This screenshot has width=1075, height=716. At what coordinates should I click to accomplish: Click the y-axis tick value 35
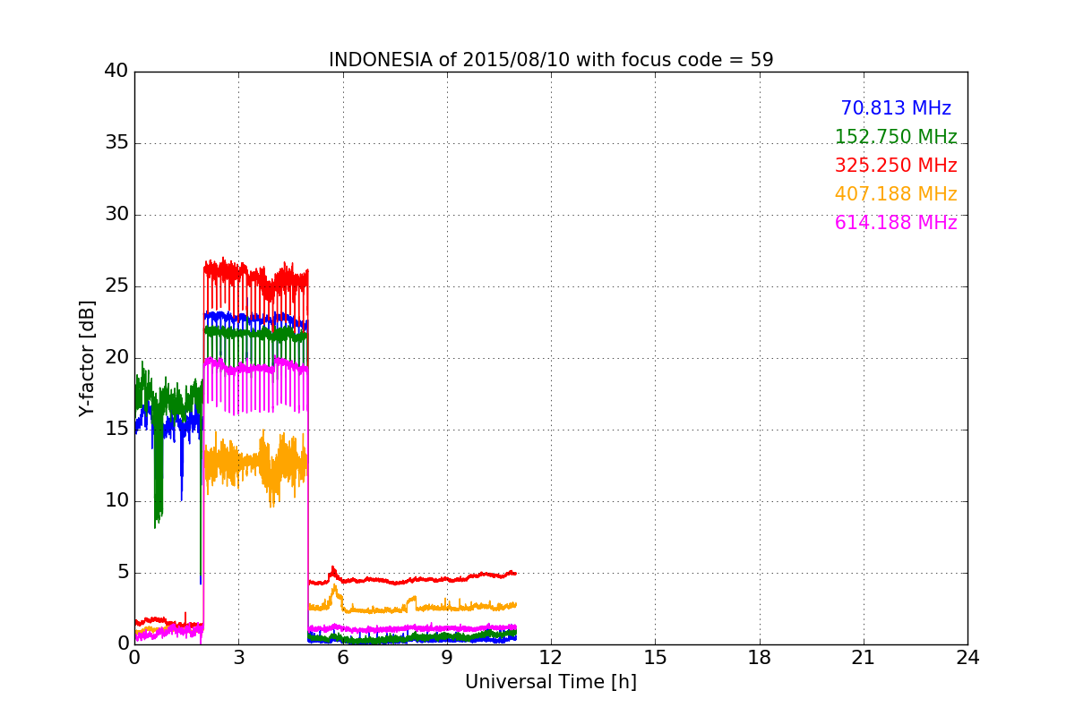[116, 143]
